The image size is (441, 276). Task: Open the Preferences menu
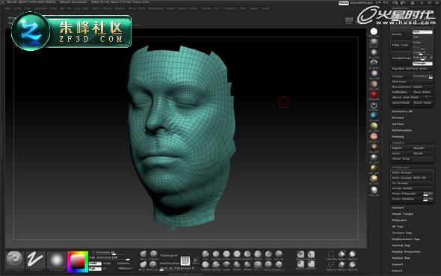pyautogui.click(x=155, y=8)
